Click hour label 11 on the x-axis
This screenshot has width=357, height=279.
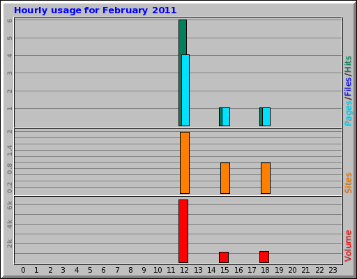(171, 270)
